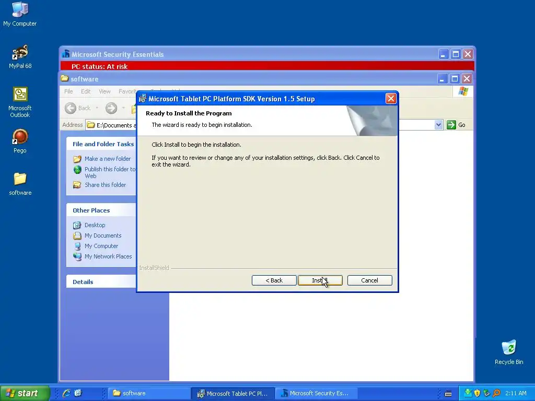The height and width of the screenshot is (401, 535).
Task: Open View menu in software window
Action: point(104,91)
